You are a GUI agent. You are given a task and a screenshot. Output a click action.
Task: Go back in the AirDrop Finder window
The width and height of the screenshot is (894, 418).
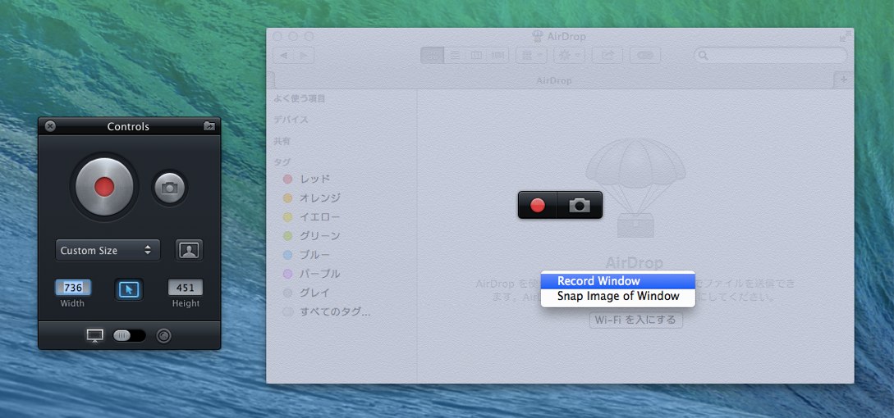283,55
